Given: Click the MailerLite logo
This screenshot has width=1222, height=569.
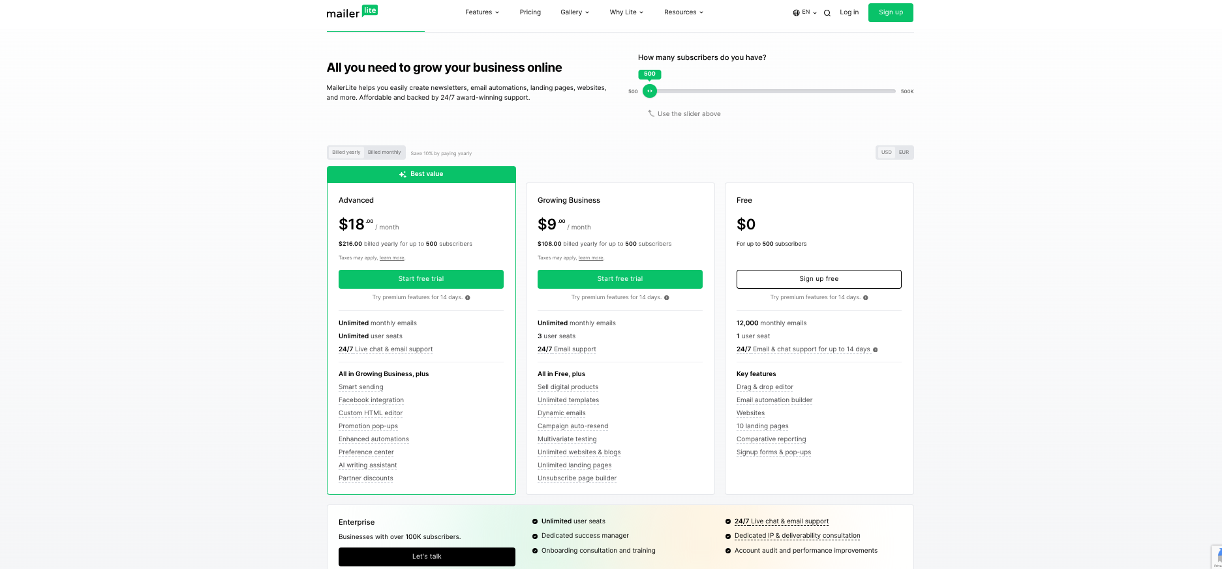Looking at the screenshot, I should pos(352,12).
